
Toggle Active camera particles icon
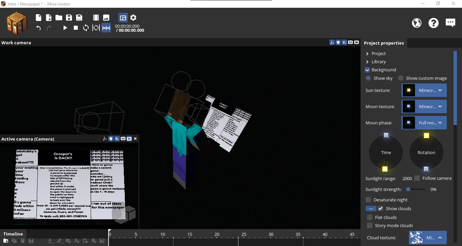[x=117, y=138]
